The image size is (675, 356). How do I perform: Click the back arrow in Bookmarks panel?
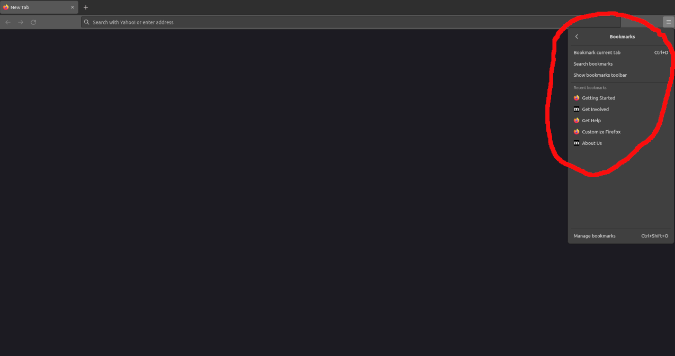pos(577,36)
